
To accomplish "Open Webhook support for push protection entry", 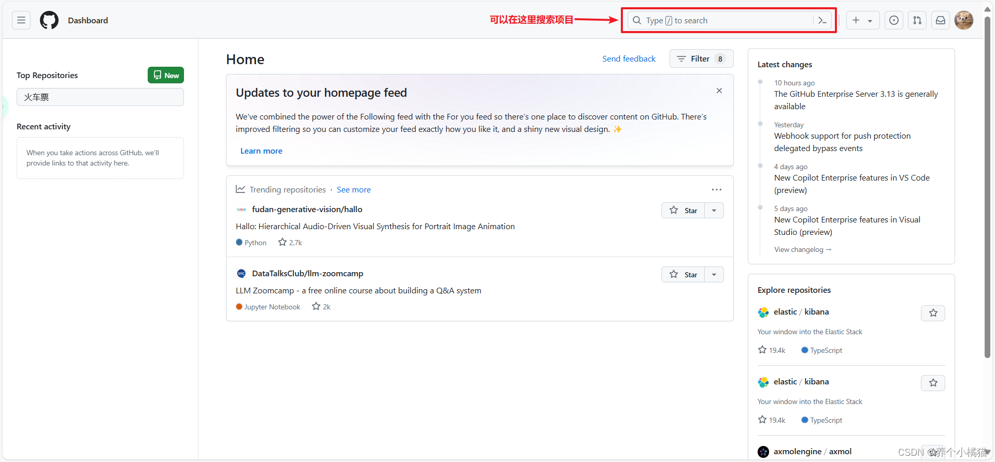I will (842, 142).
